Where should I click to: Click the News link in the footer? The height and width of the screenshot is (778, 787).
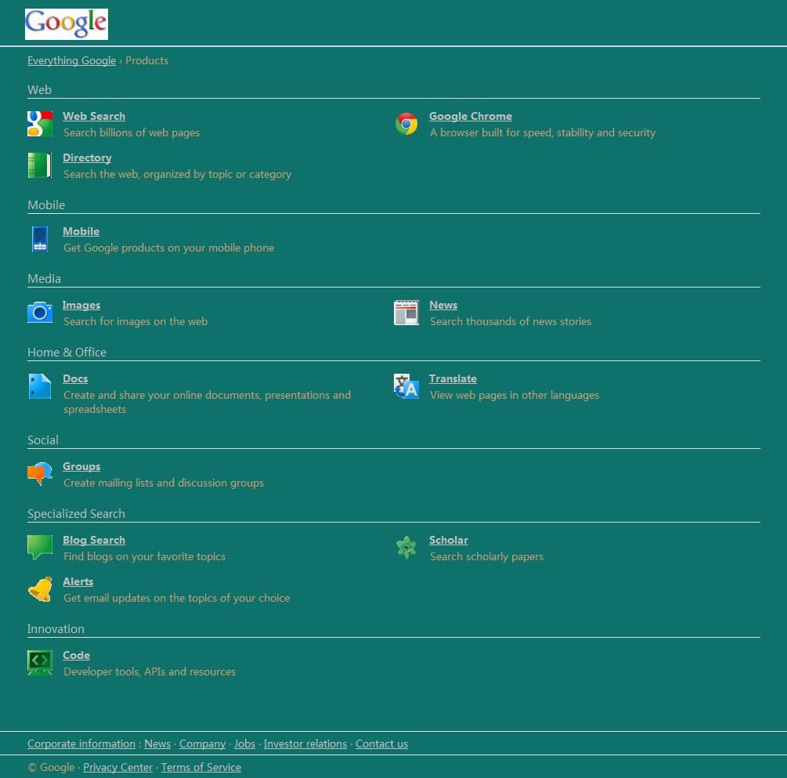[157, 744]
